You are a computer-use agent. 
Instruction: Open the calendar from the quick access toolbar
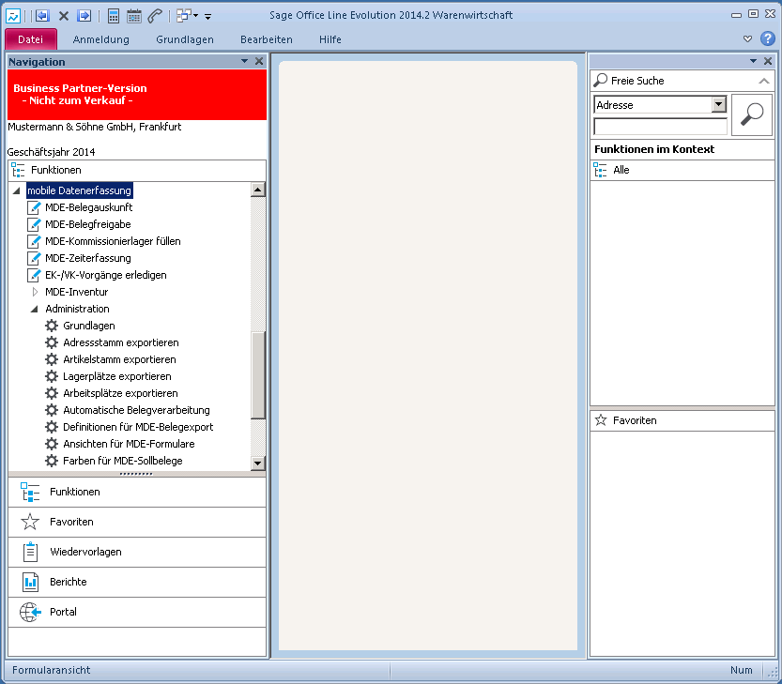134,16
